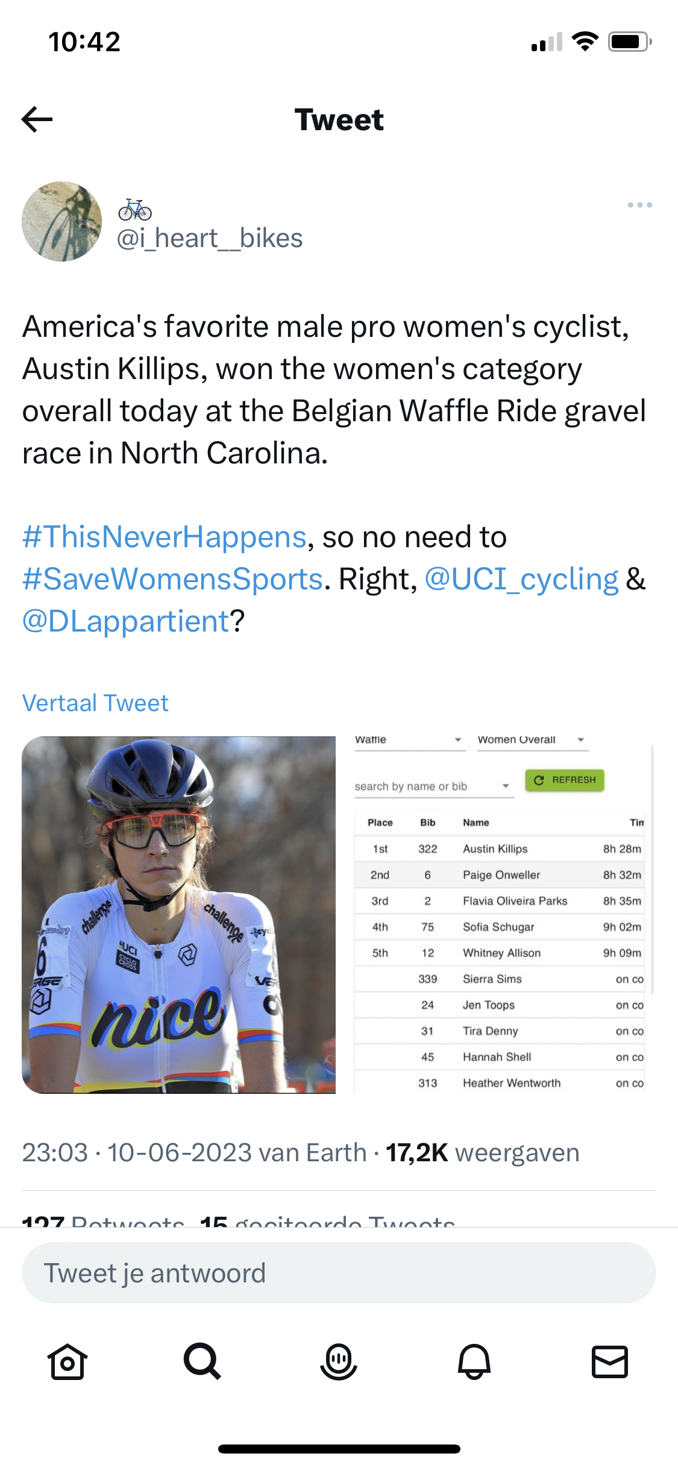Open the Search magnifier tab
This screenshot has height=1468, width=678.
[202, 1361]
